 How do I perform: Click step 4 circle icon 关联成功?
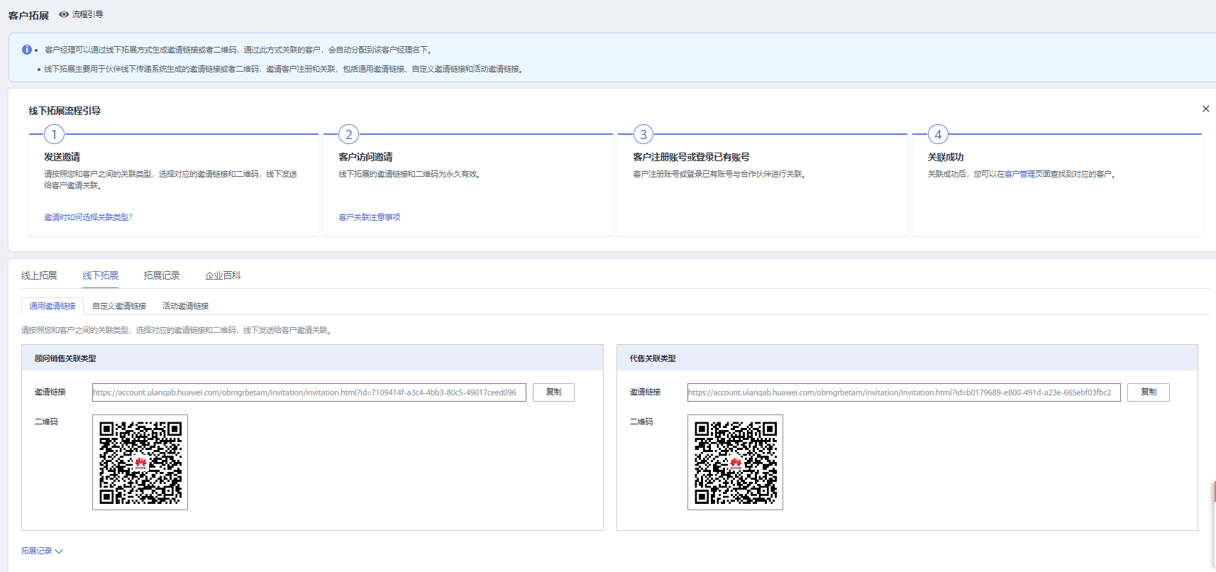click(938, 134)
